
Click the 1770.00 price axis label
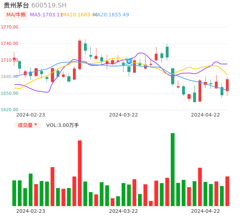coord(9,27)
